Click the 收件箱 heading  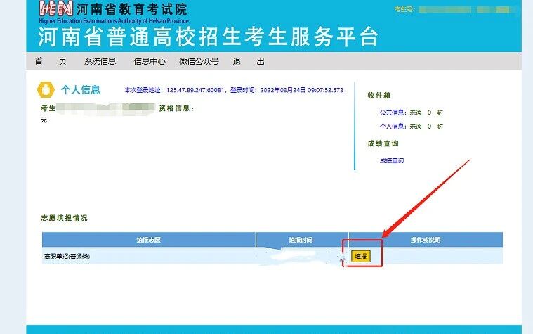(379, 95)
